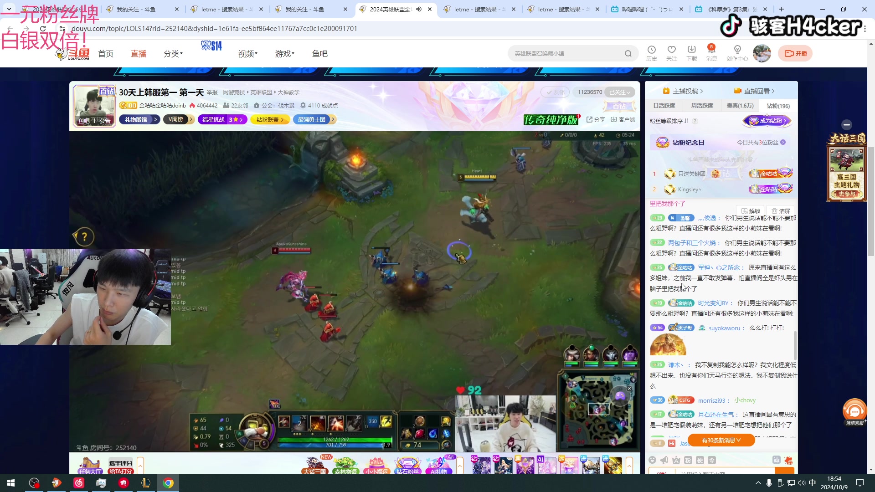This screenshot has width=875, height=492.
Task: Expand the 视频 dropdown menu
Action: [248, 54]
